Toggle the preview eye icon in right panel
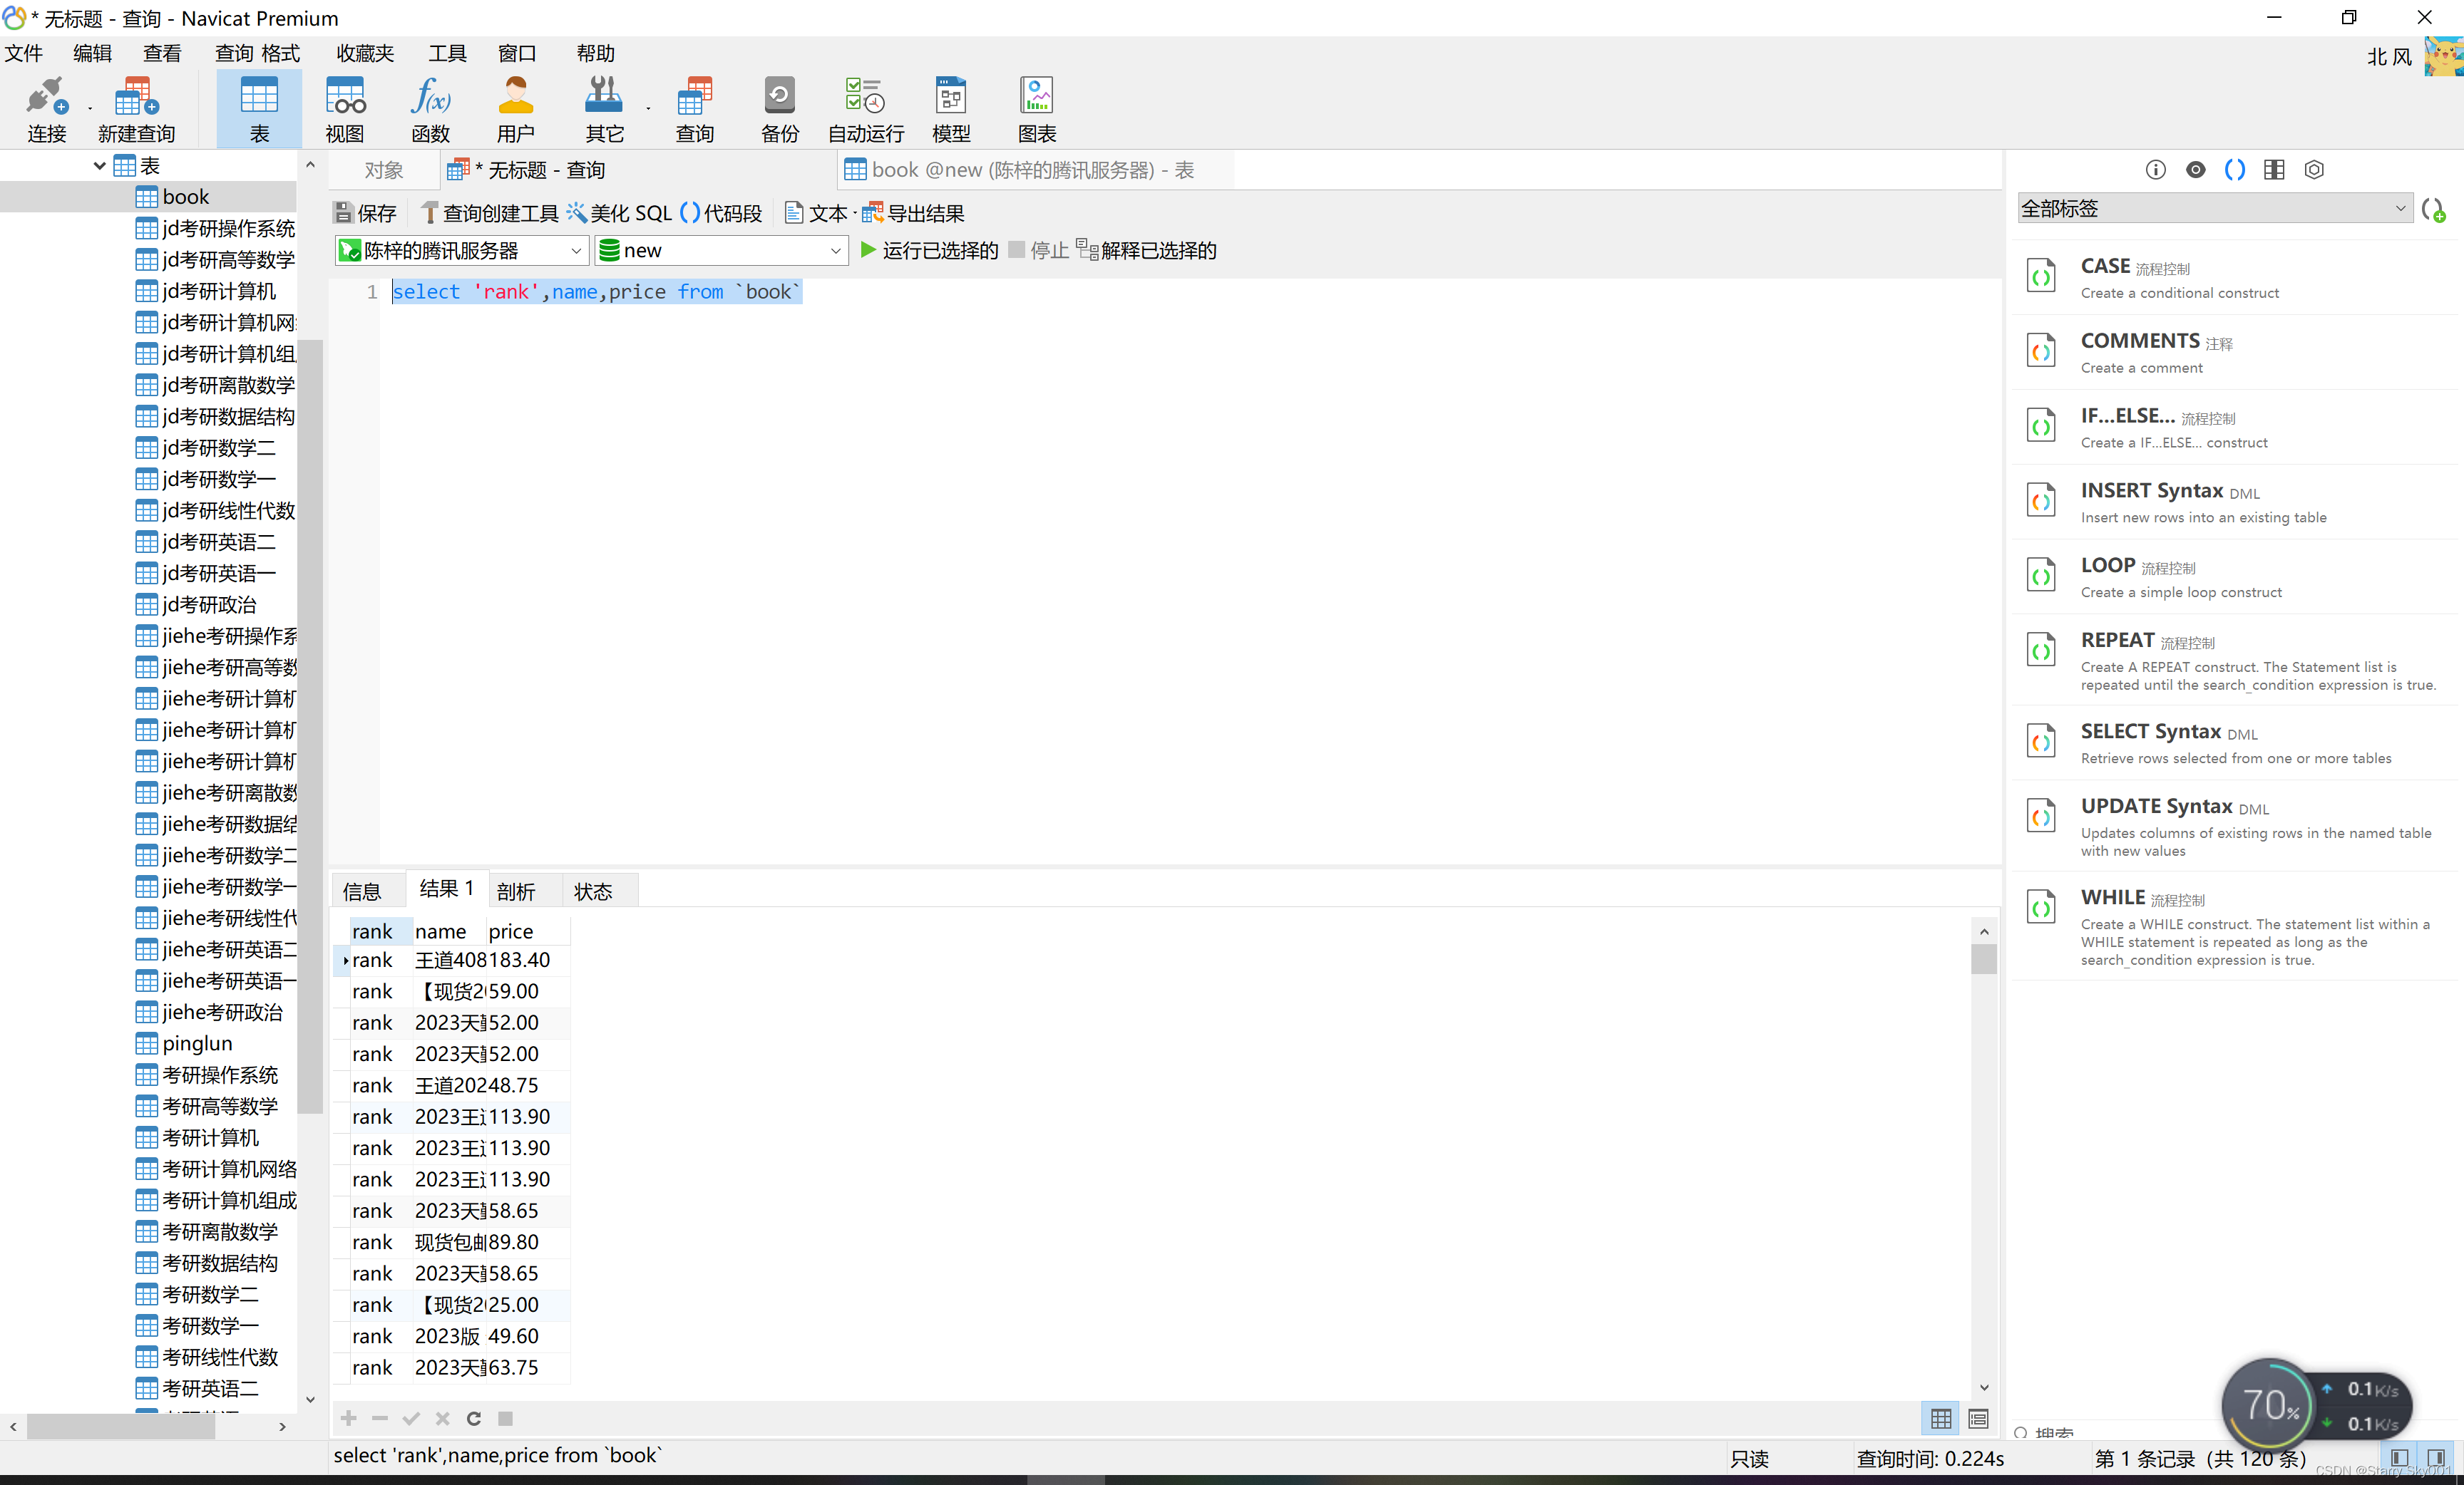This screenshot has height=1485, width=2464. (2195, 170)
